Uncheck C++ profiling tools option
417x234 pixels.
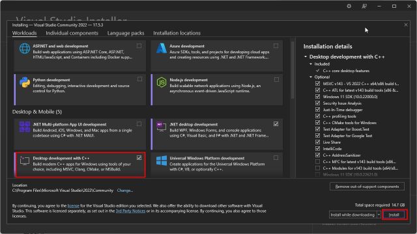(x=317, y=116)
